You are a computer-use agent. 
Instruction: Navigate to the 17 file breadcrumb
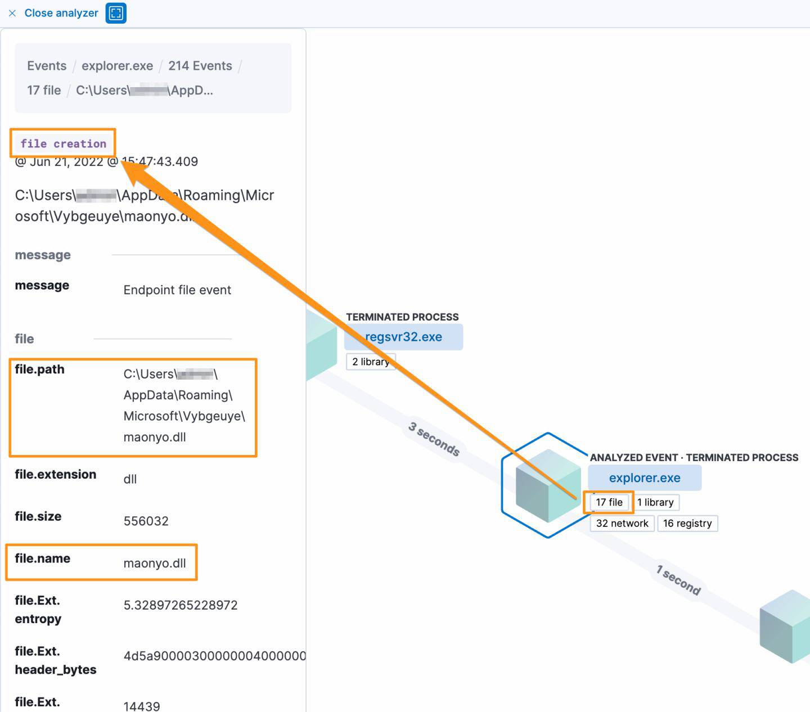pyautogui.click(x=44, y=90)
